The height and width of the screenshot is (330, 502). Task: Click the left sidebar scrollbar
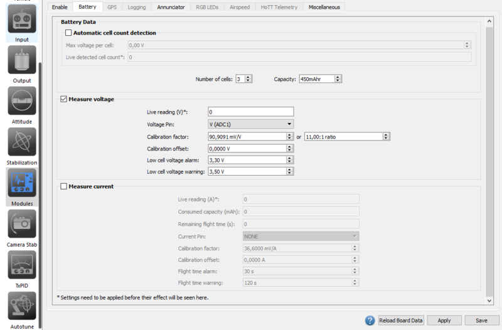[x=40, y=195]
